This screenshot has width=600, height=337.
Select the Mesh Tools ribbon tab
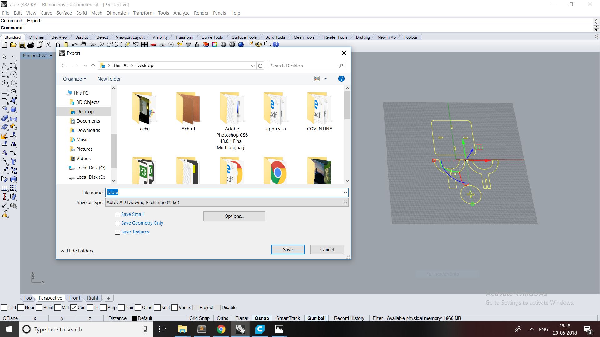(x=304, y=37)
